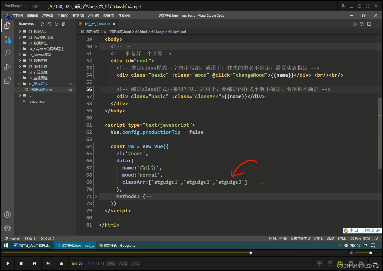The image size is (383, 271).
Task: Open the 编辑(E) menu
Action: [33, 16]
